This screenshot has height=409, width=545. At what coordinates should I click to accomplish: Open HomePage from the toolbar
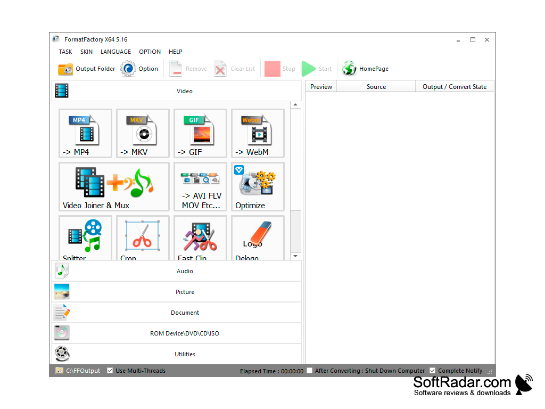tap(365, 69)
